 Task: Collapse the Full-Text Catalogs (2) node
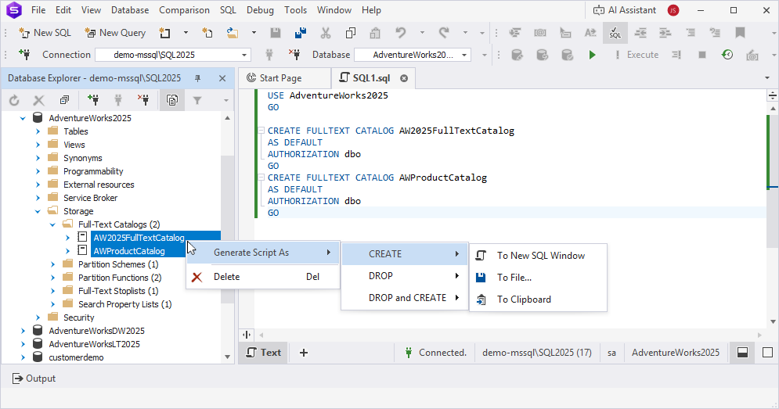tap(52, 225)
